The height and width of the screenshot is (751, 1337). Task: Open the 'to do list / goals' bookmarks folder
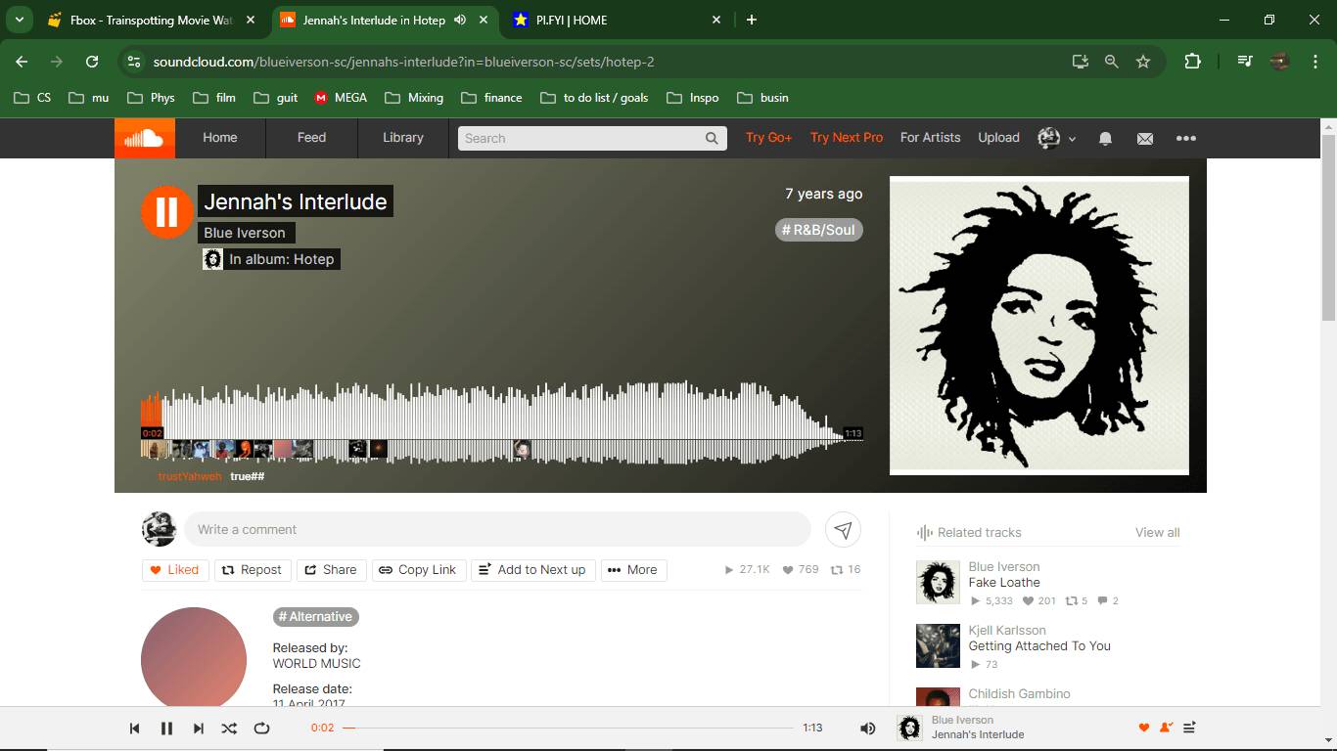(593, 98)
